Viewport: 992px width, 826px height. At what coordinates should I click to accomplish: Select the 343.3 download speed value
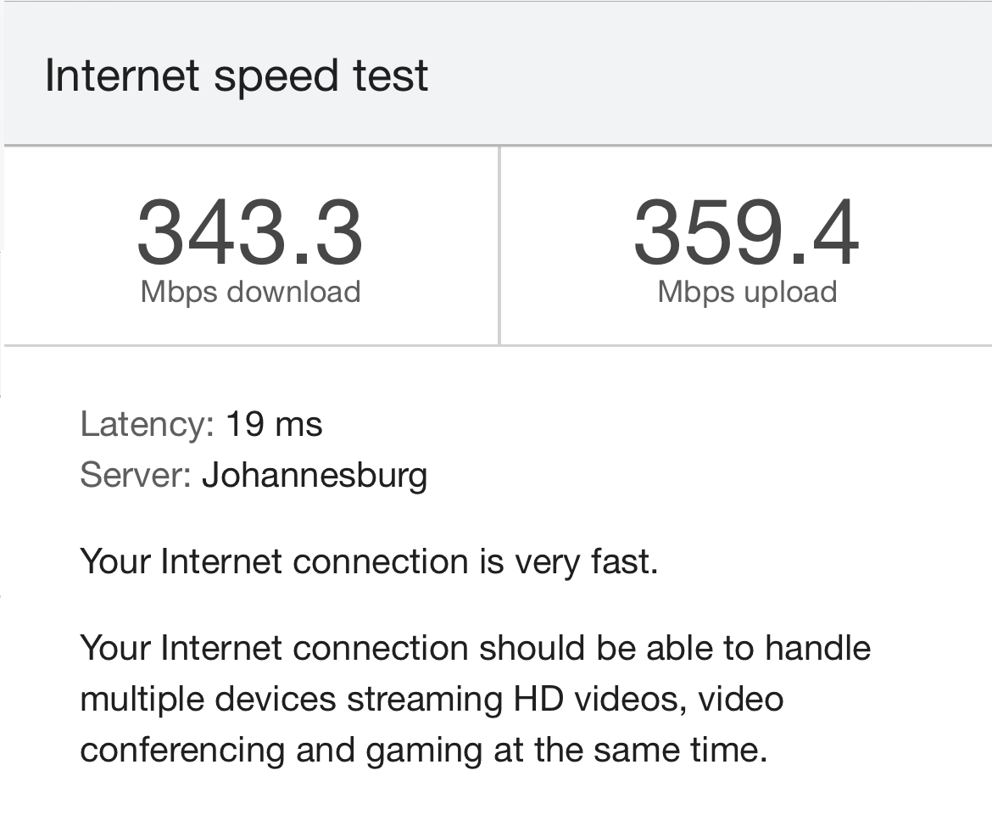(249, 232)
